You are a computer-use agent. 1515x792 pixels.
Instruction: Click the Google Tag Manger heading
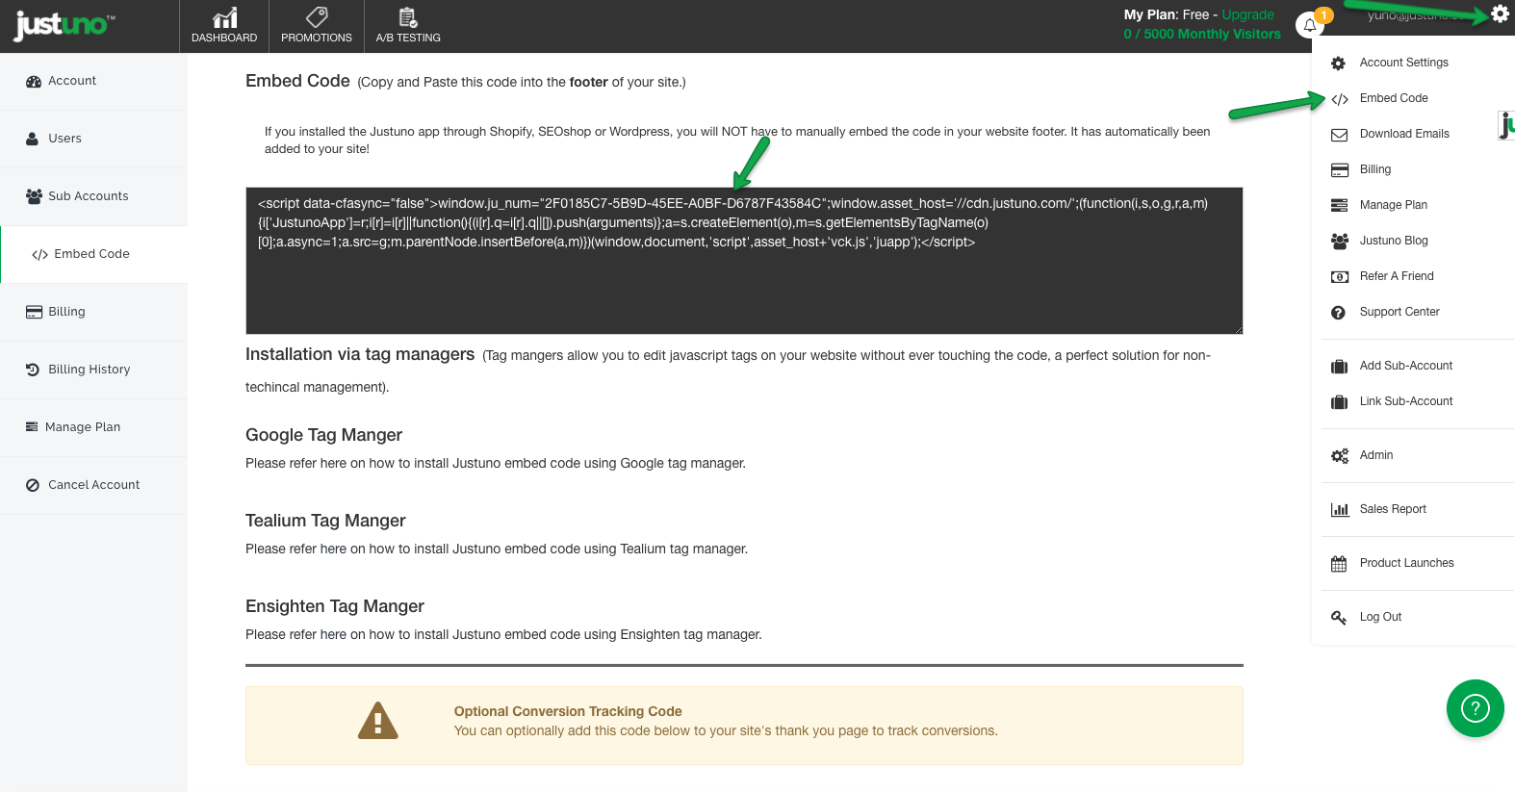pyautogui.click(x=323, y=435)
